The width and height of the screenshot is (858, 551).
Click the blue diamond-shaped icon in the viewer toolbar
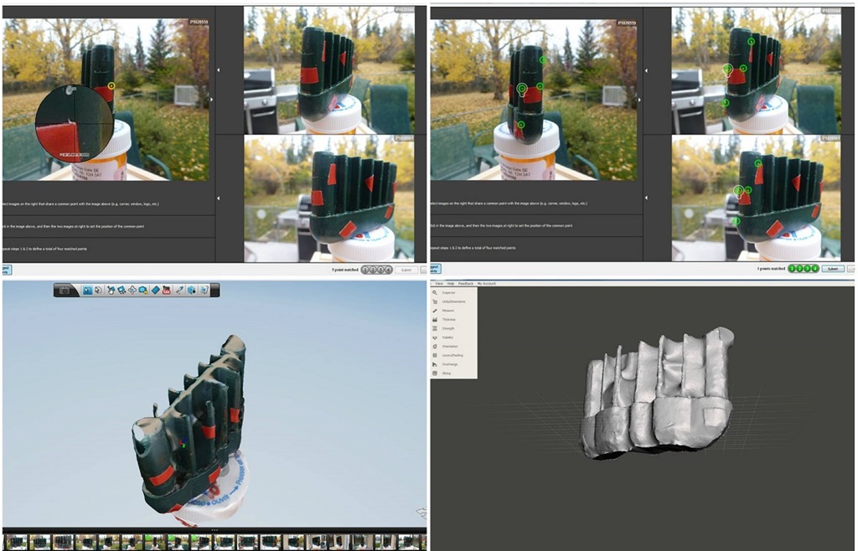tap(155, 290)
